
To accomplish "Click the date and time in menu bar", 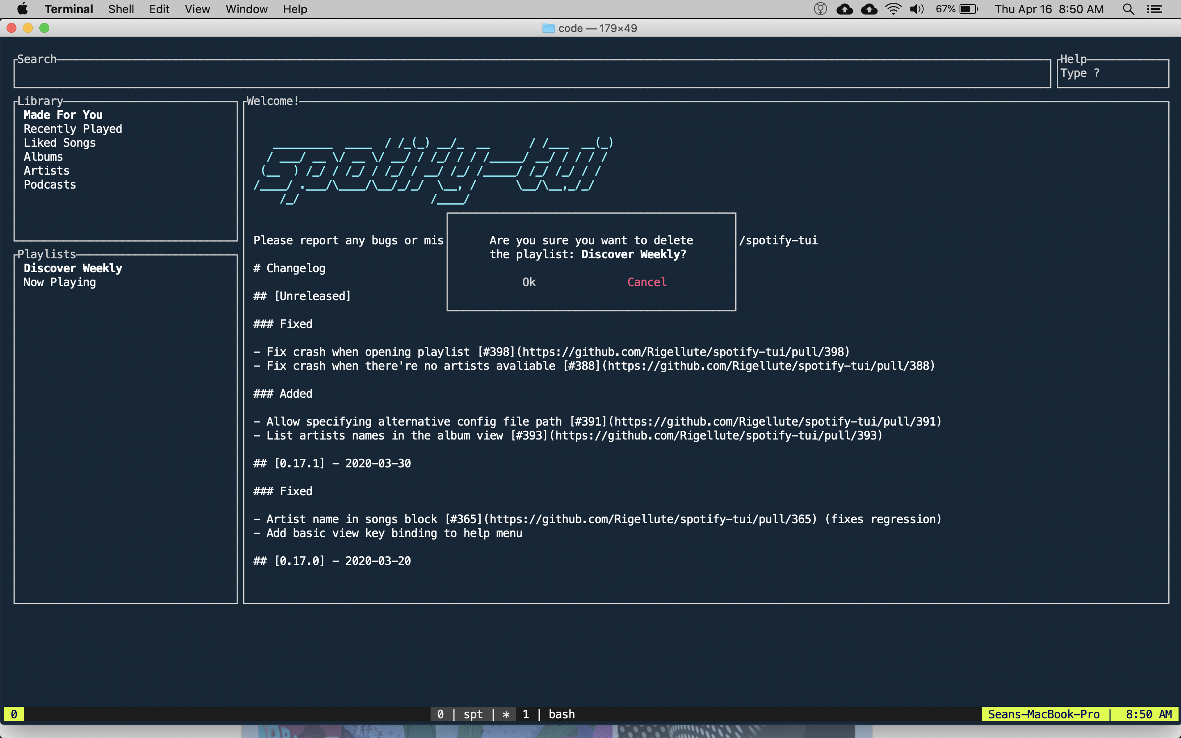I will click(x=1049, y=9).
